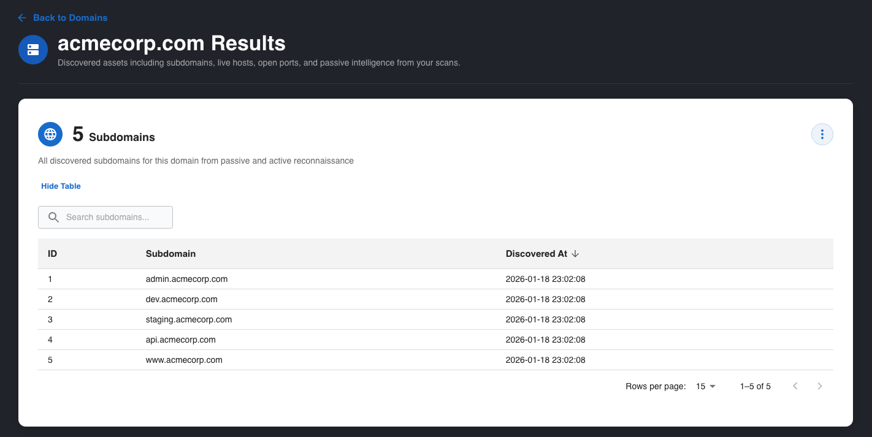The image size is (872, 437).
Task: Click the search magnifier icon
Action: 53,217
